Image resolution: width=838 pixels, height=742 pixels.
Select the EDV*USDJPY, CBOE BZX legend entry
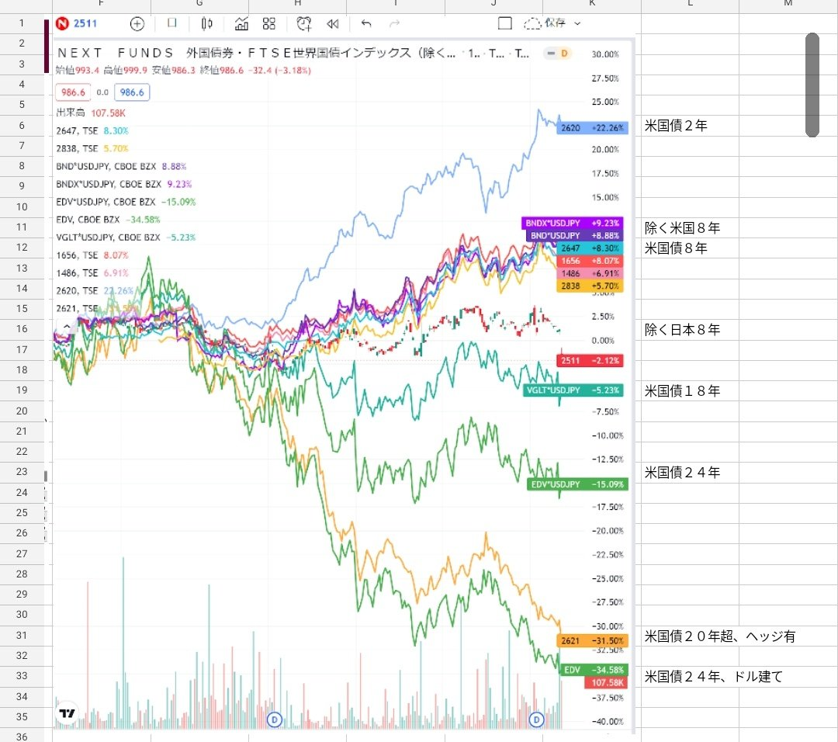click(126, 202)
